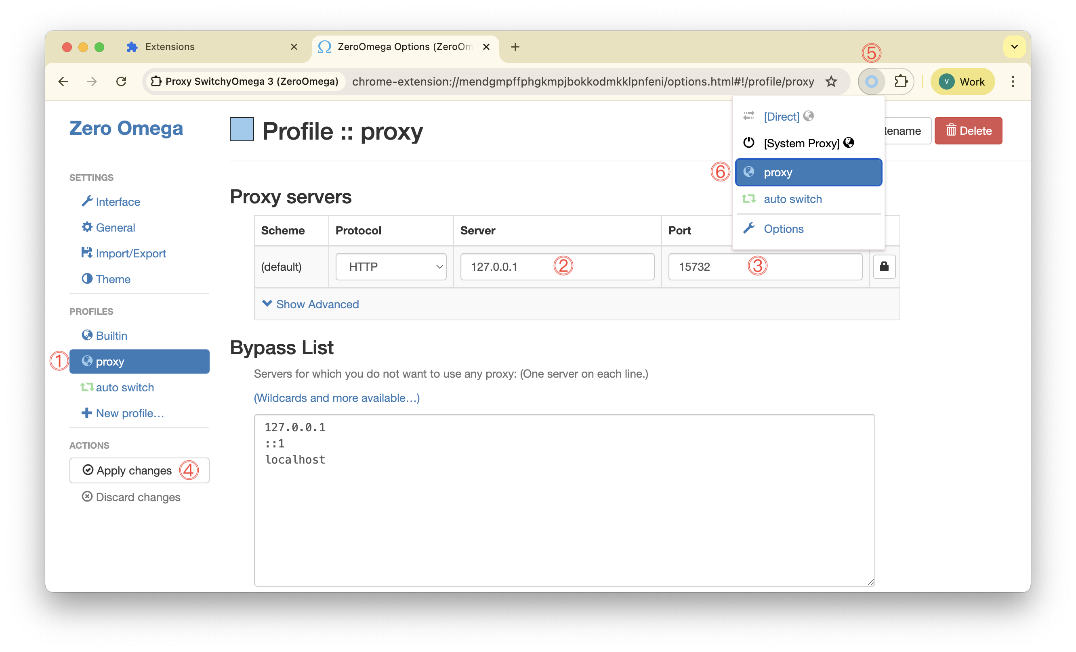Click the Server field showing 127.0.0.1

[x=557, y=266]
